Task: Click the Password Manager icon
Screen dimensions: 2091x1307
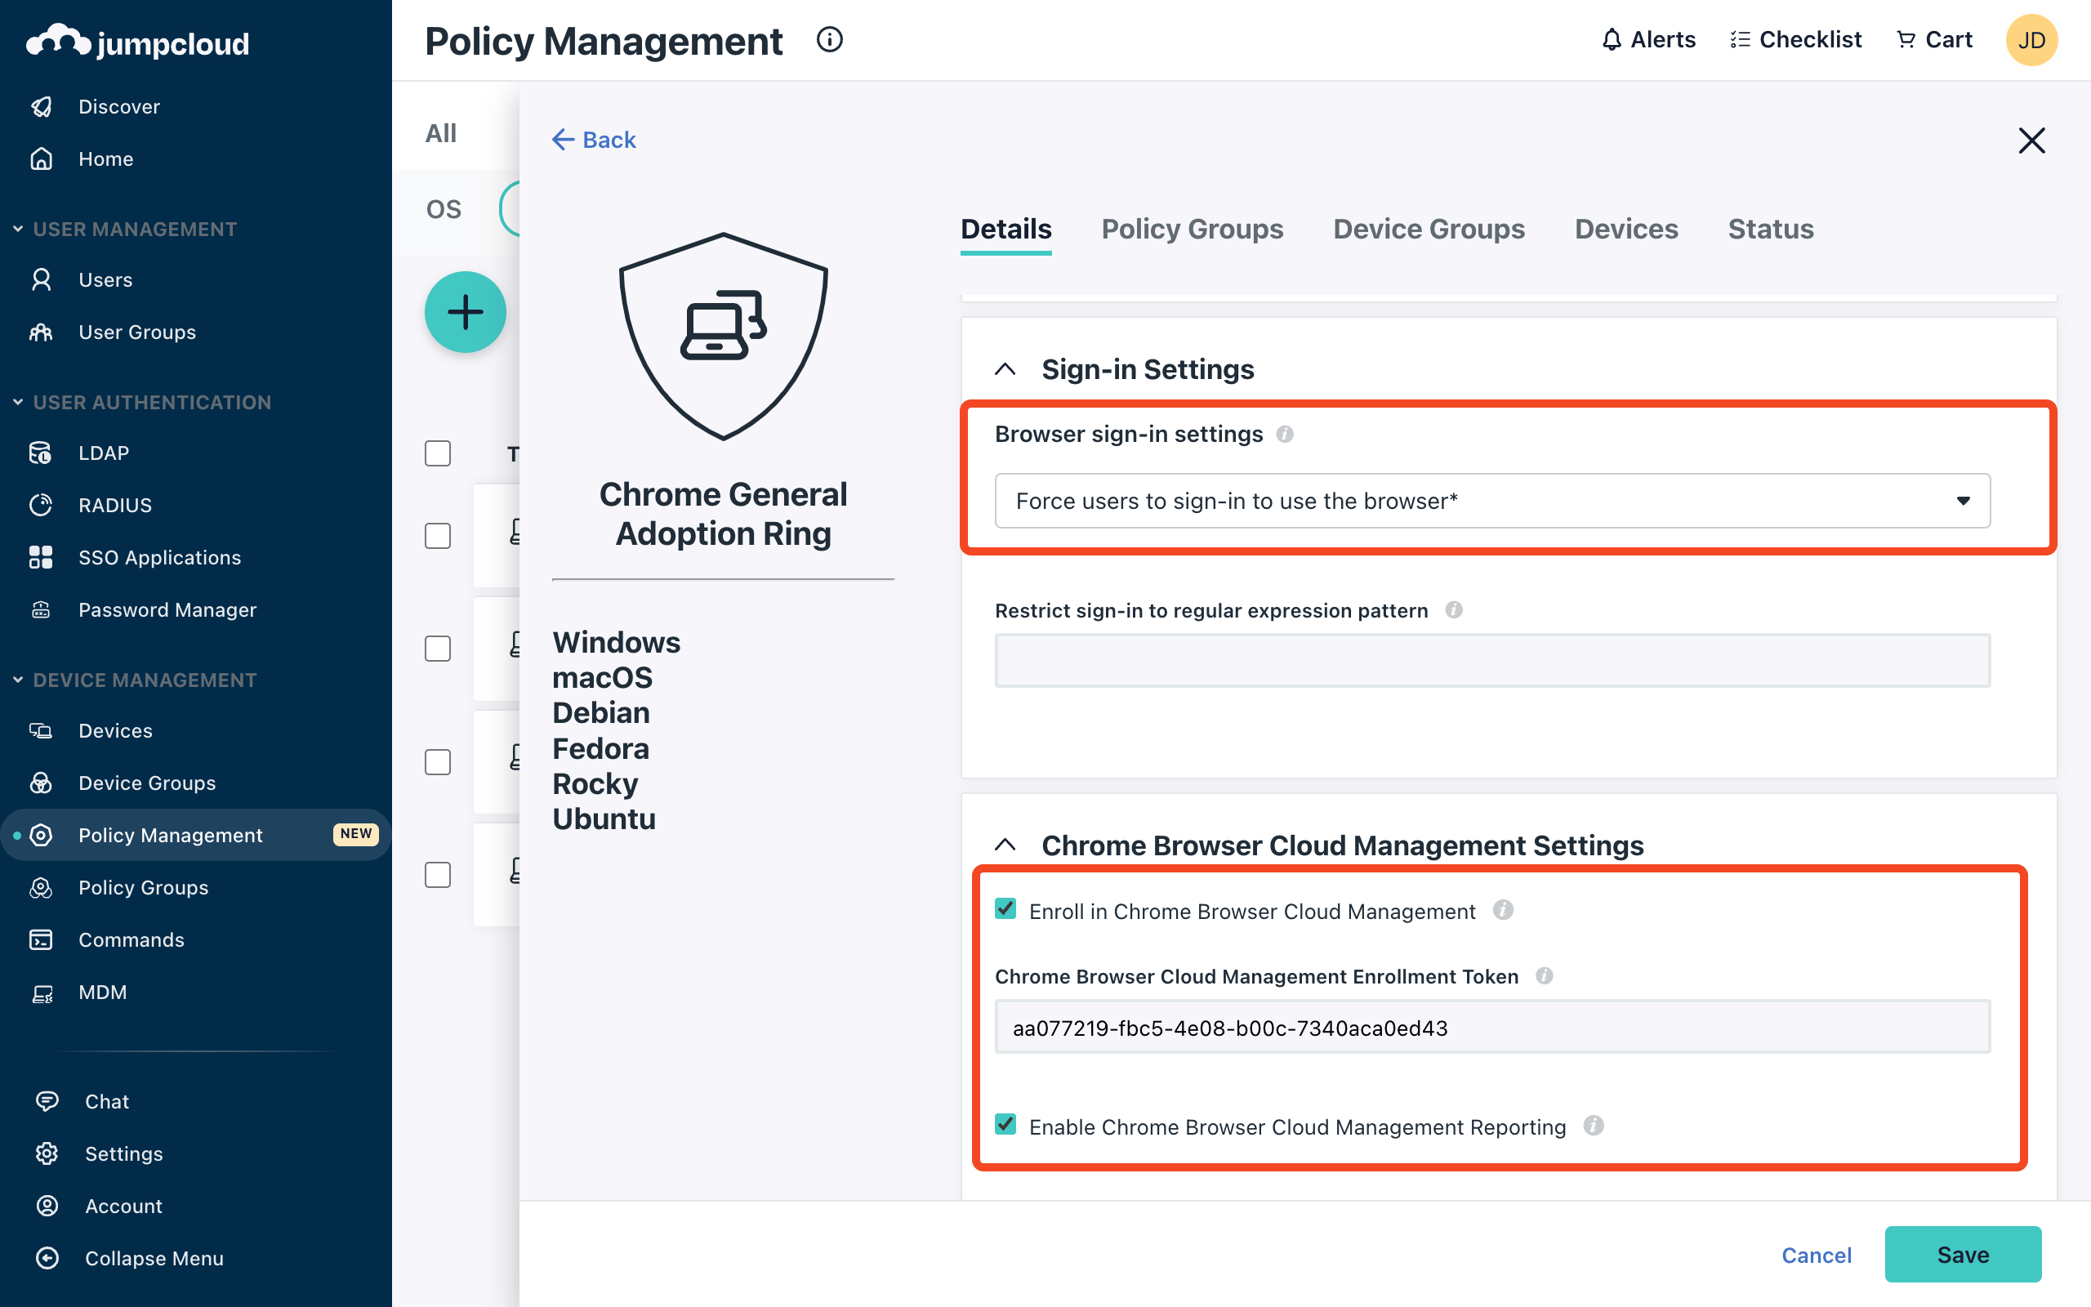Action: click(41, 609)
